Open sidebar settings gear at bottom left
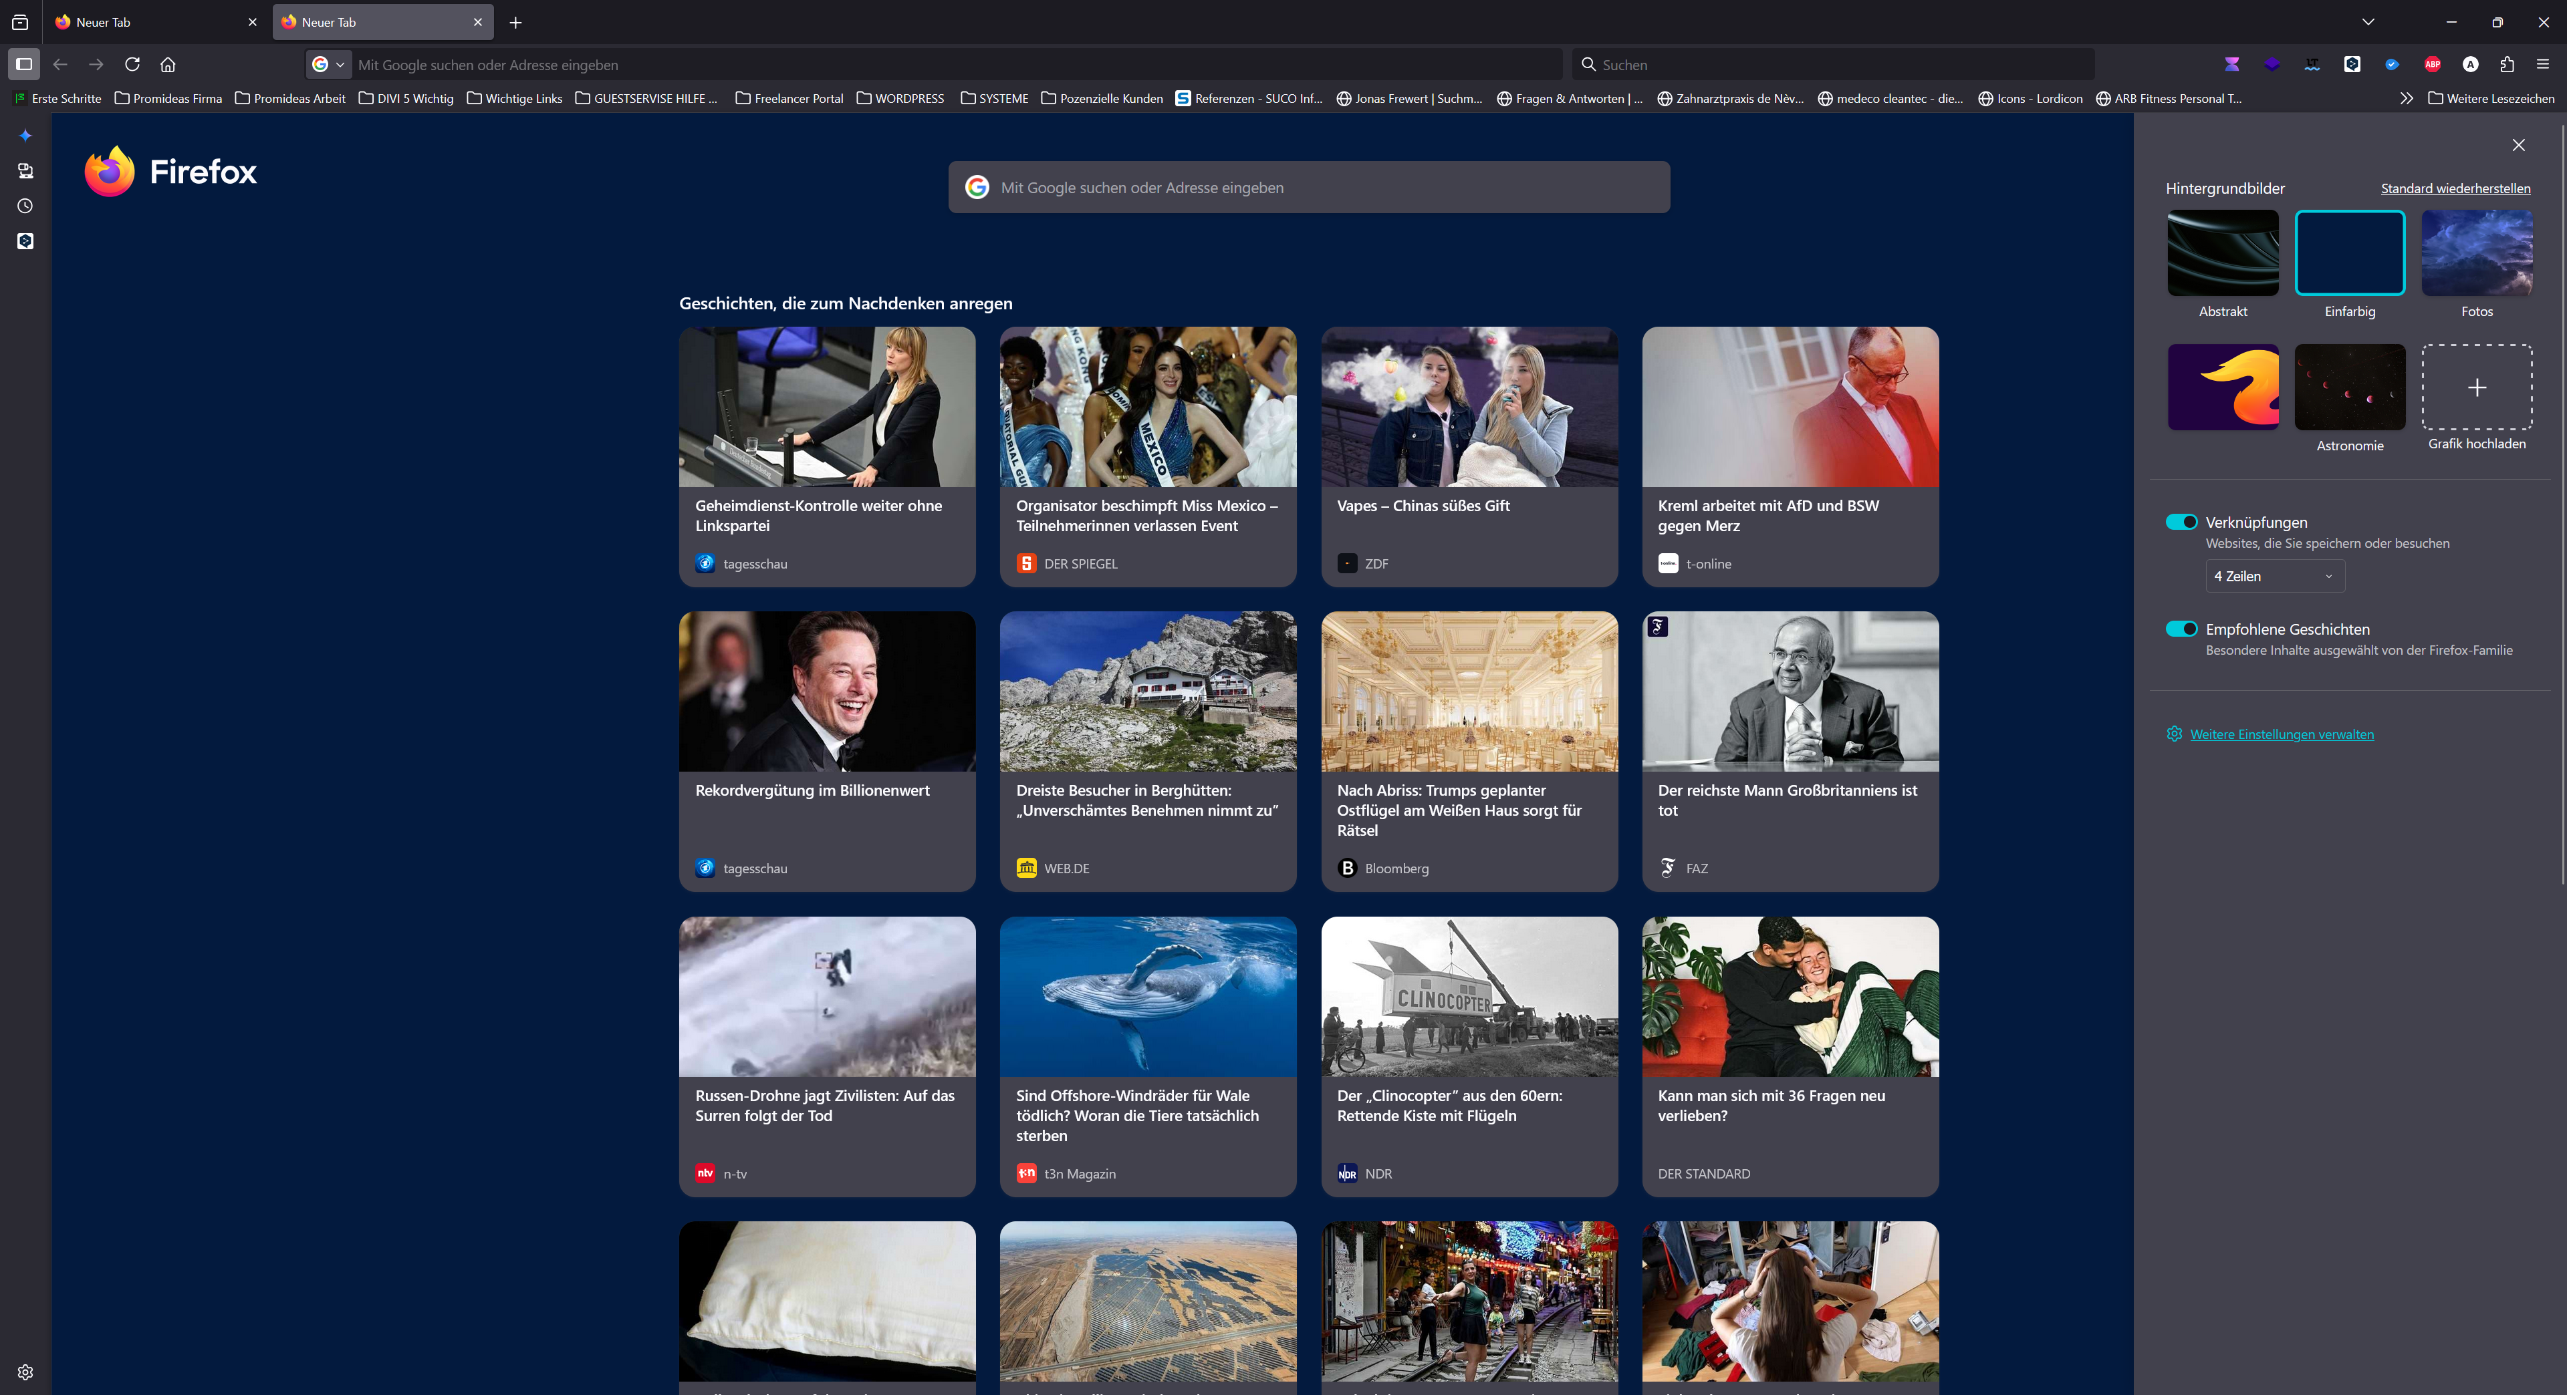This screenshot has width=2567, height=1395. [26, 1372]
